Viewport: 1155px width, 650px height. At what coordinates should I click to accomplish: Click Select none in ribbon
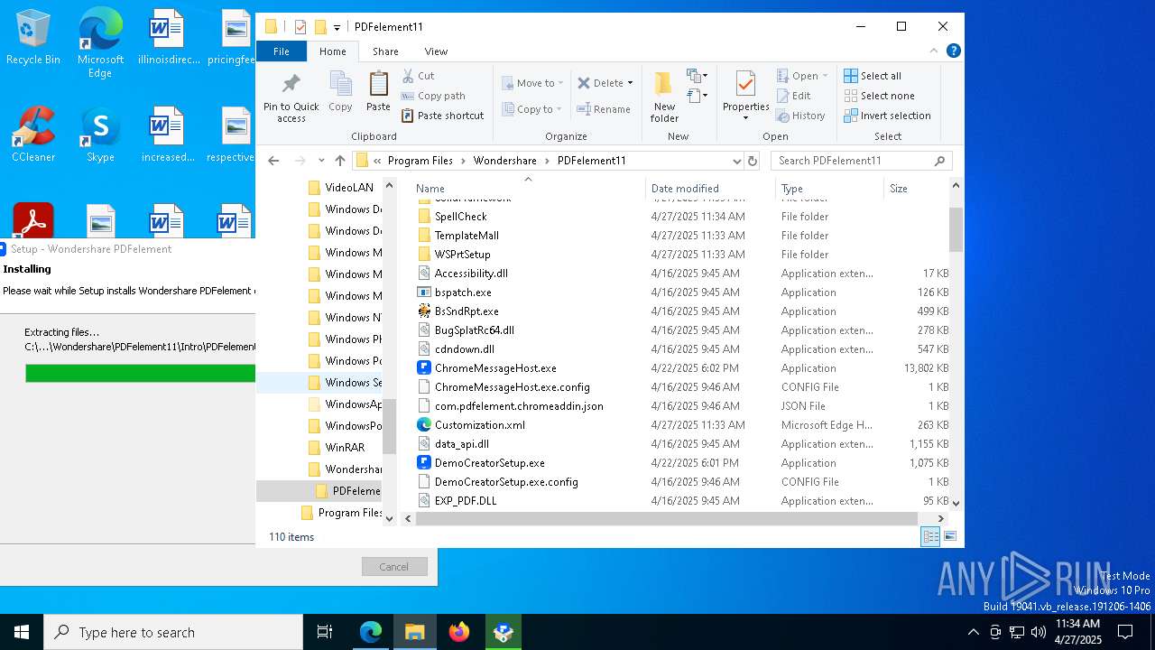point(879,96)
